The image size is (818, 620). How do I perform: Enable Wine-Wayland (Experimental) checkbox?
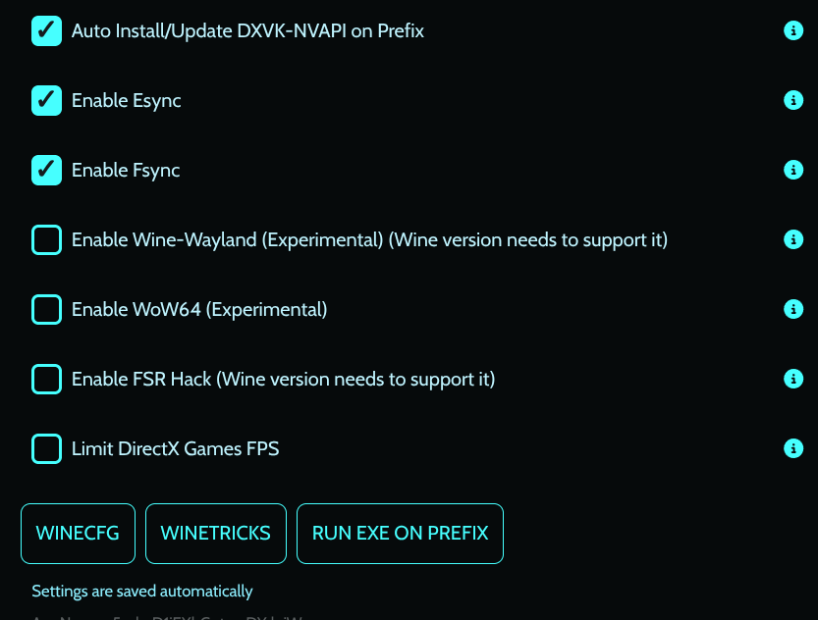tap(46, 239)
